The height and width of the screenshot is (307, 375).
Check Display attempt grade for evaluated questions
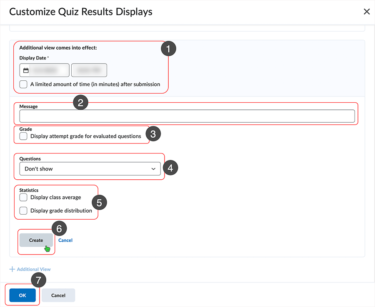23,136
